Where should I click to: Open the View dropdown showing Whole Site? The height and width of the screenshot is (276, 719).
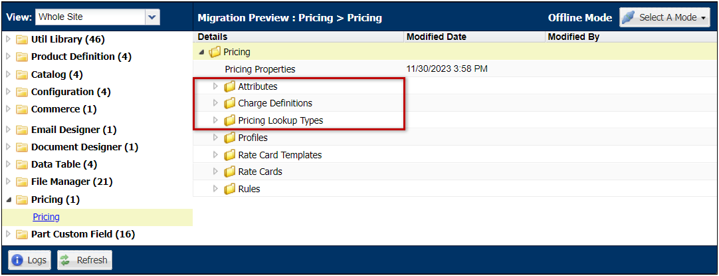click(x=97, y=17)
